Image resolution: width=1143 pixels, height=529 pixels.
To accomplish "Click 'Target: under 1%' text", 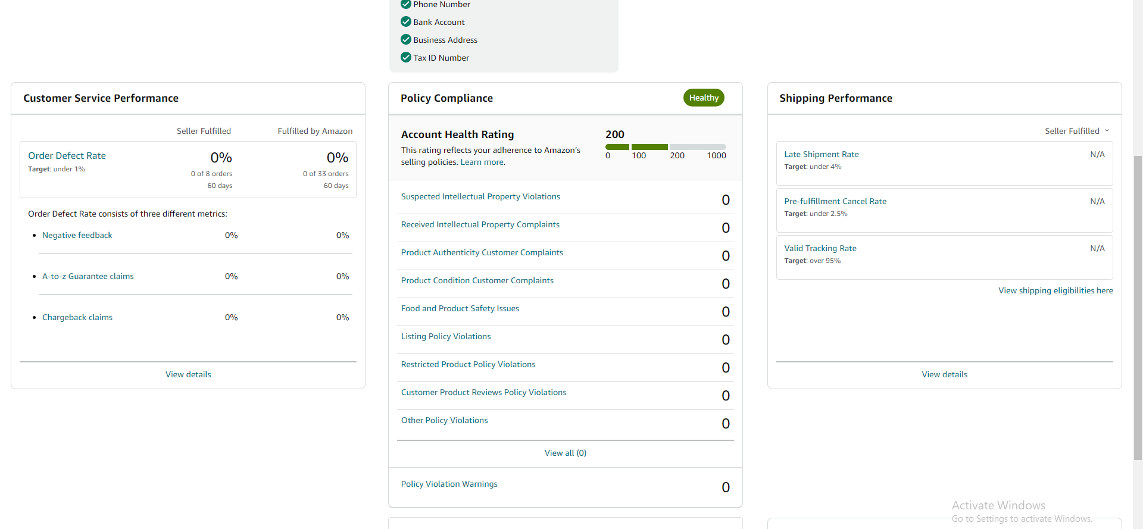I will tap(57, 169).
